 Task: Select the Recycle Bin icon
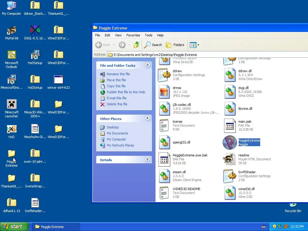[293, 208]
